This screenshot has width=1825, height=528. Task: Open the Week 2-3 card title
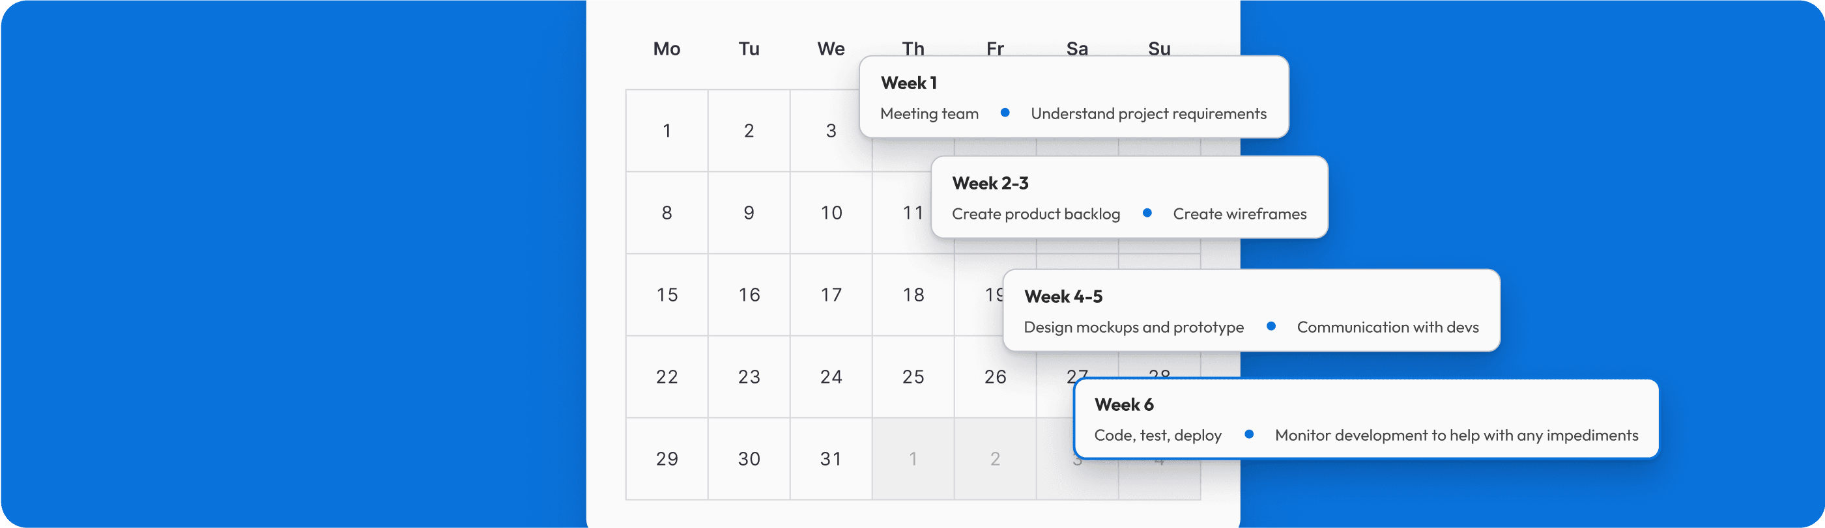click(x=990, y=184)
